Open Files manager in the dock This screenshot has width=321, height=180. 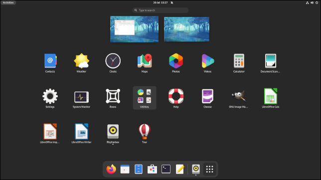tap(139, 169)
